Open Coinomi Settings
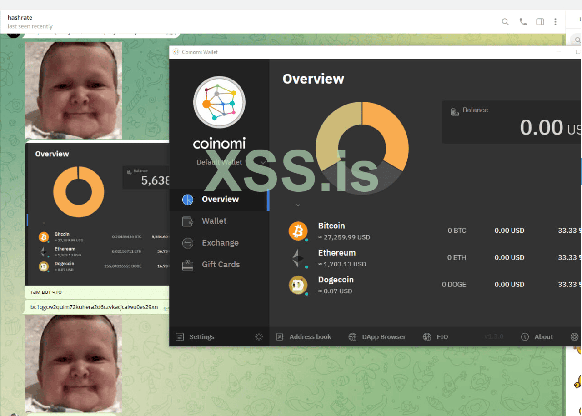The width and height of the screenshot is (582, 416). [x=195, y=337]
